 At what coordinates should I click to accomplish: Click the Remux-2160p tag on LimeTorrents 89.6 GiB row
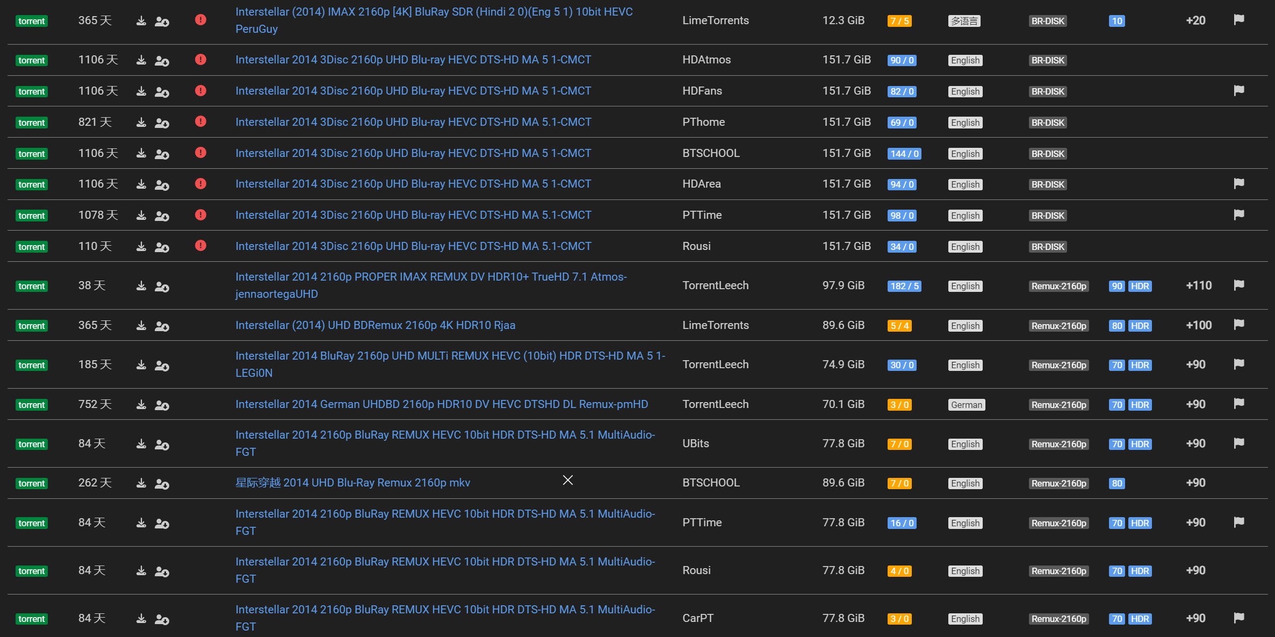click(x=1058, y=326)
